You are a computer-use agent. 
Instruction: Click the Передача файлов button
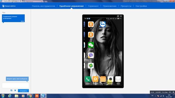pyautogui.click(x=9, y=6)
